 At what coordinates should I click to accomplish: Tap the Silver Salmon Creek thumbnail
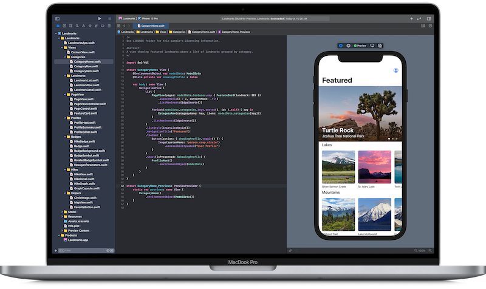[338, 167]
